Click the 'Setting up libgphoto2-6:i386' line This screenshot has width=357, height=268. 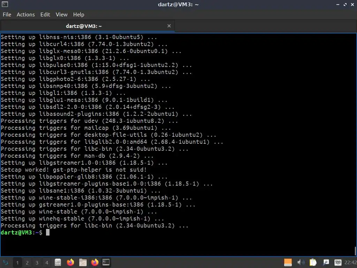tap(75, 79)
